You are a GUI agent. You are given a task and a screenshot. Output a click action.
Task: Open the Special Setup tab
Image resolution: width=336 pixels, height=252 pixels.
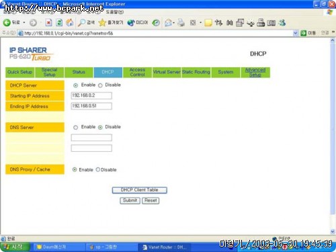coord(49,72)
